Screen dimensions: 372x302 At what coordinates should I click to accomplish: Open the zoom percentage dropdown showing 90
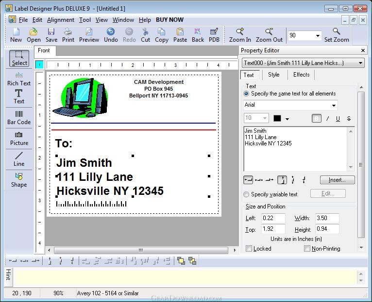pyautogui.click(x=318, y=36)
